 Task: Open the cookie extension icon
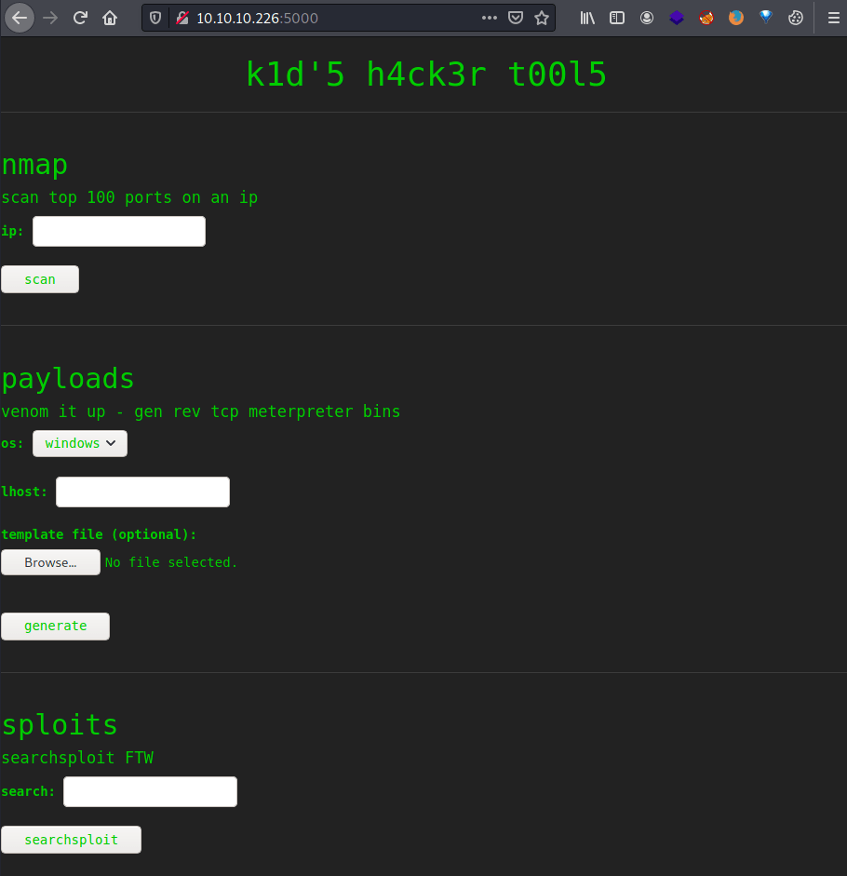(x=796, y=18)
